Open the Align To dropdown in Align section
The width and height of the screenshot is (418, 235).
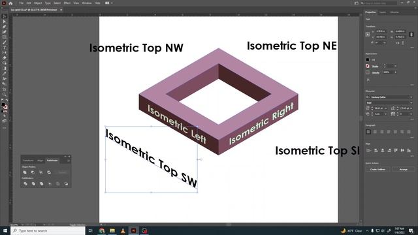click(x=368, y=150)
